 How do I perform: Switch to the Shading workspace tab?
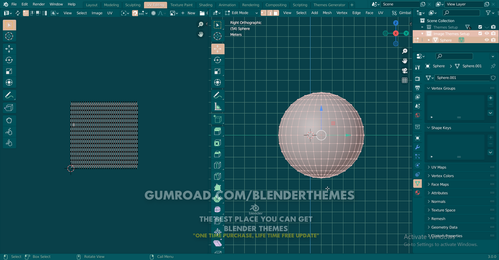206,5
